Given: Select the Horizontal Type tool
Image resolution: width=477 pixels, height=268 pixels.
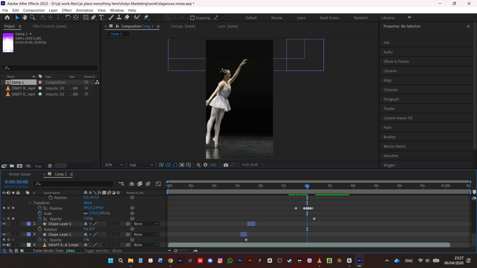Looking at the screenshot, I should tap(101, 18).
